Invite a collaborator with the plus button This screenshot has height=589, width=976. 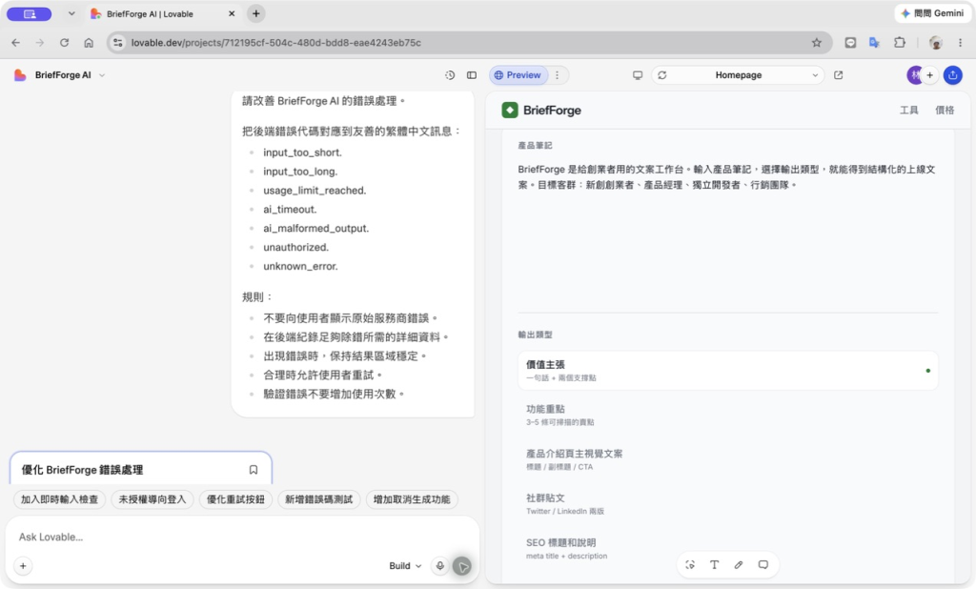(x=929, y=74)
